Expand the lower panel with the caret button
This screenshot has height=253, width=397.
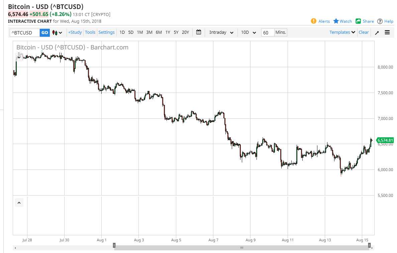[19, 203]
